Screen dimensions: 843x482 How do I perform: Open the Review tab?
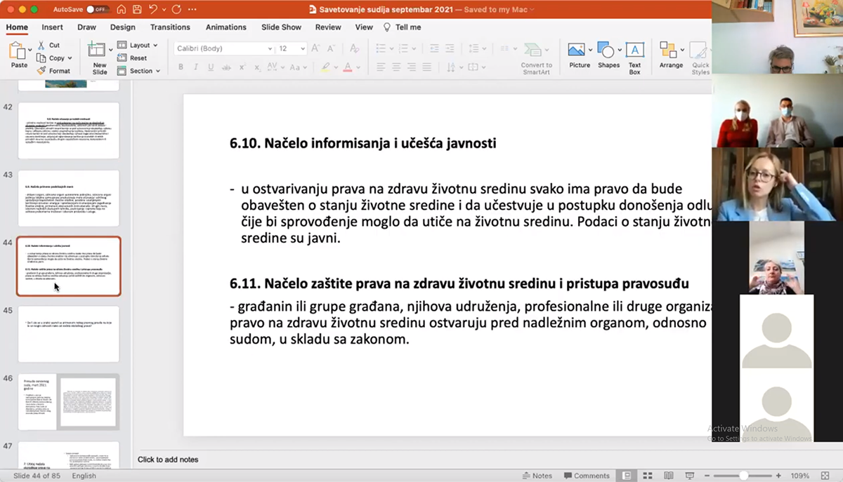click(x=328, y=27)
